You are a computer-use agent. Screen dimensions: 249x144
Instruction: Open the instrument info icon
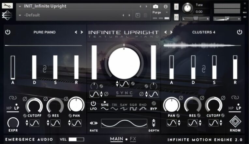[x=165, y=6]
